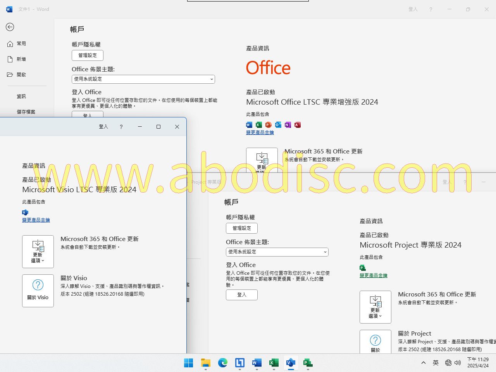This screenshot has width=496, height=372.
Task: Click Project product icon under 此產品包含
Action: click(363, 268)
